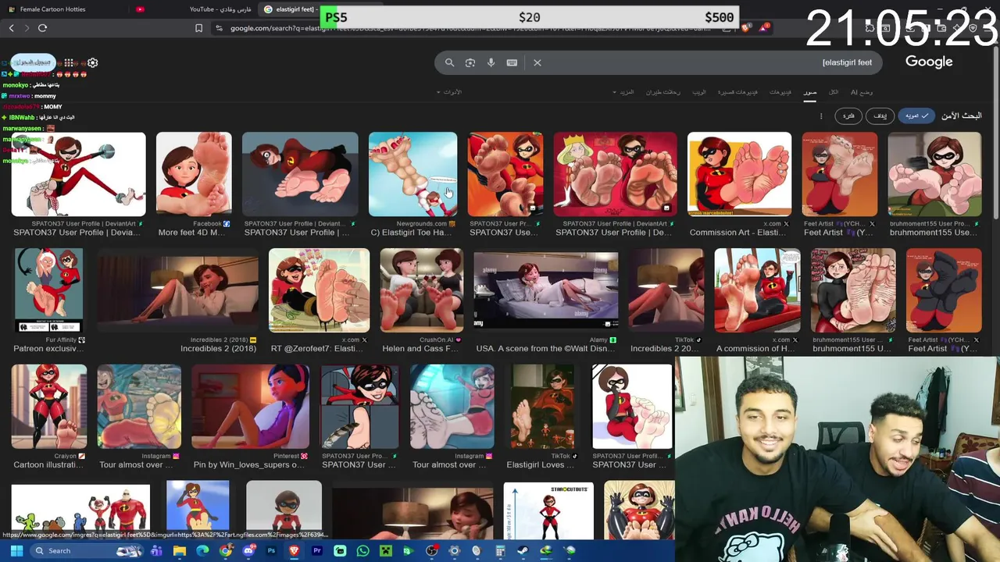Expand the المزيد more dropdown
The image size is (1000, 562).
pos(623,92)
